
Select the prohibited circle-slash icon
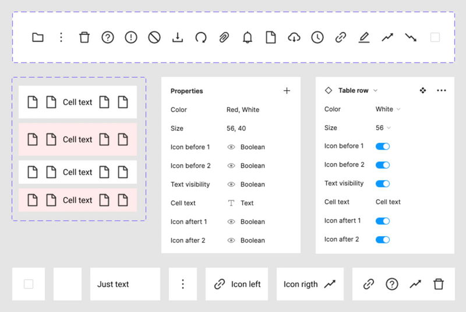154,37
